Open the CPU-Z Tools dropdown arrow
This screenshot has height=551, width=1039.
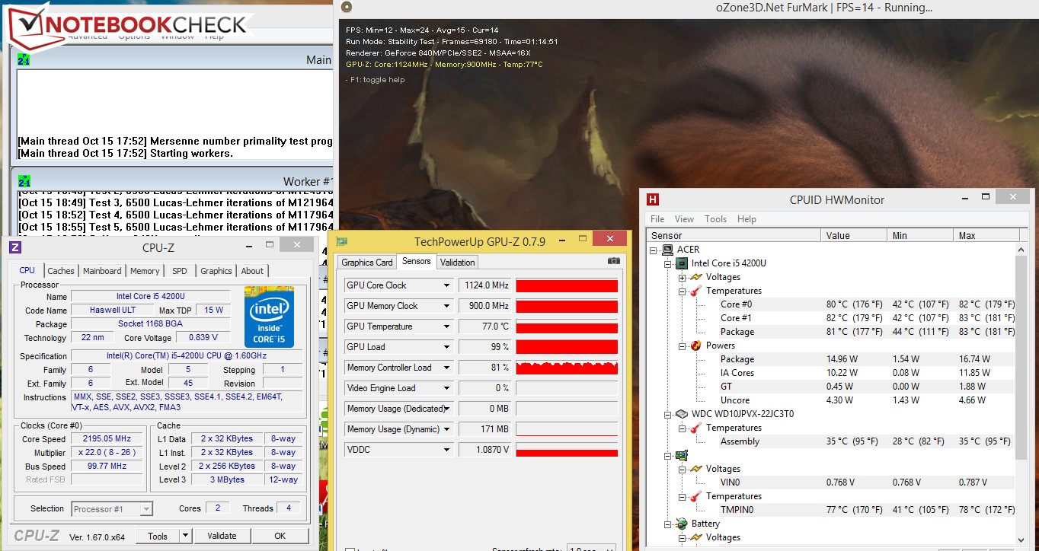185,536
